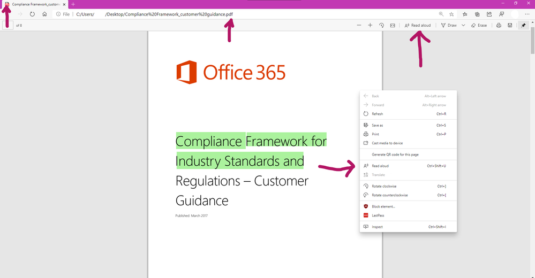Choose LastPass in the context menu
The height and width of the screenshot is (278, 535).
point(408,215)
